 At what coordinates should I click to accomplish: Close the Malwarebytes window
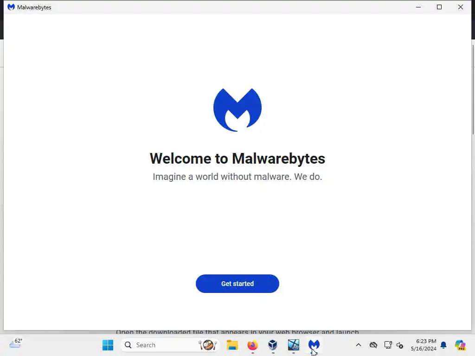pos(461,7)
